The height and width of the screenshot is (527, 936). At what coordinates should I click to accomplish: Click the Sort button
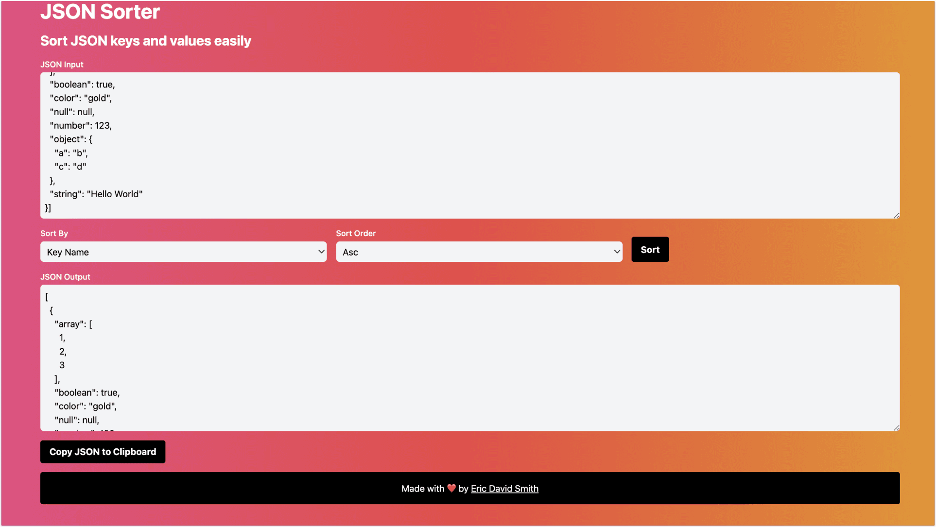click(650, 249)
